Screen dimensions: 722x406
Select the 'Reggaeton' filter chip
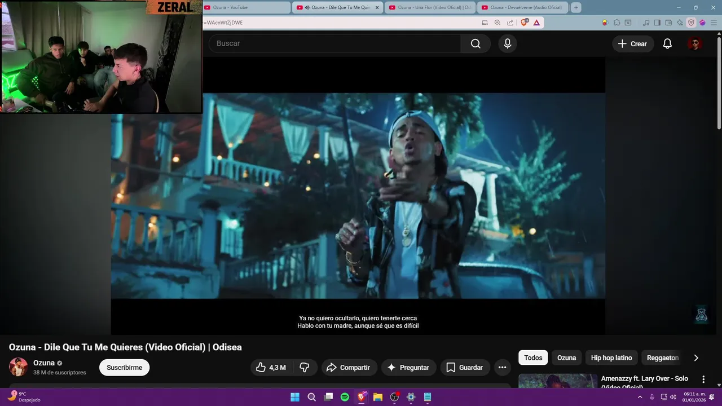663,358
